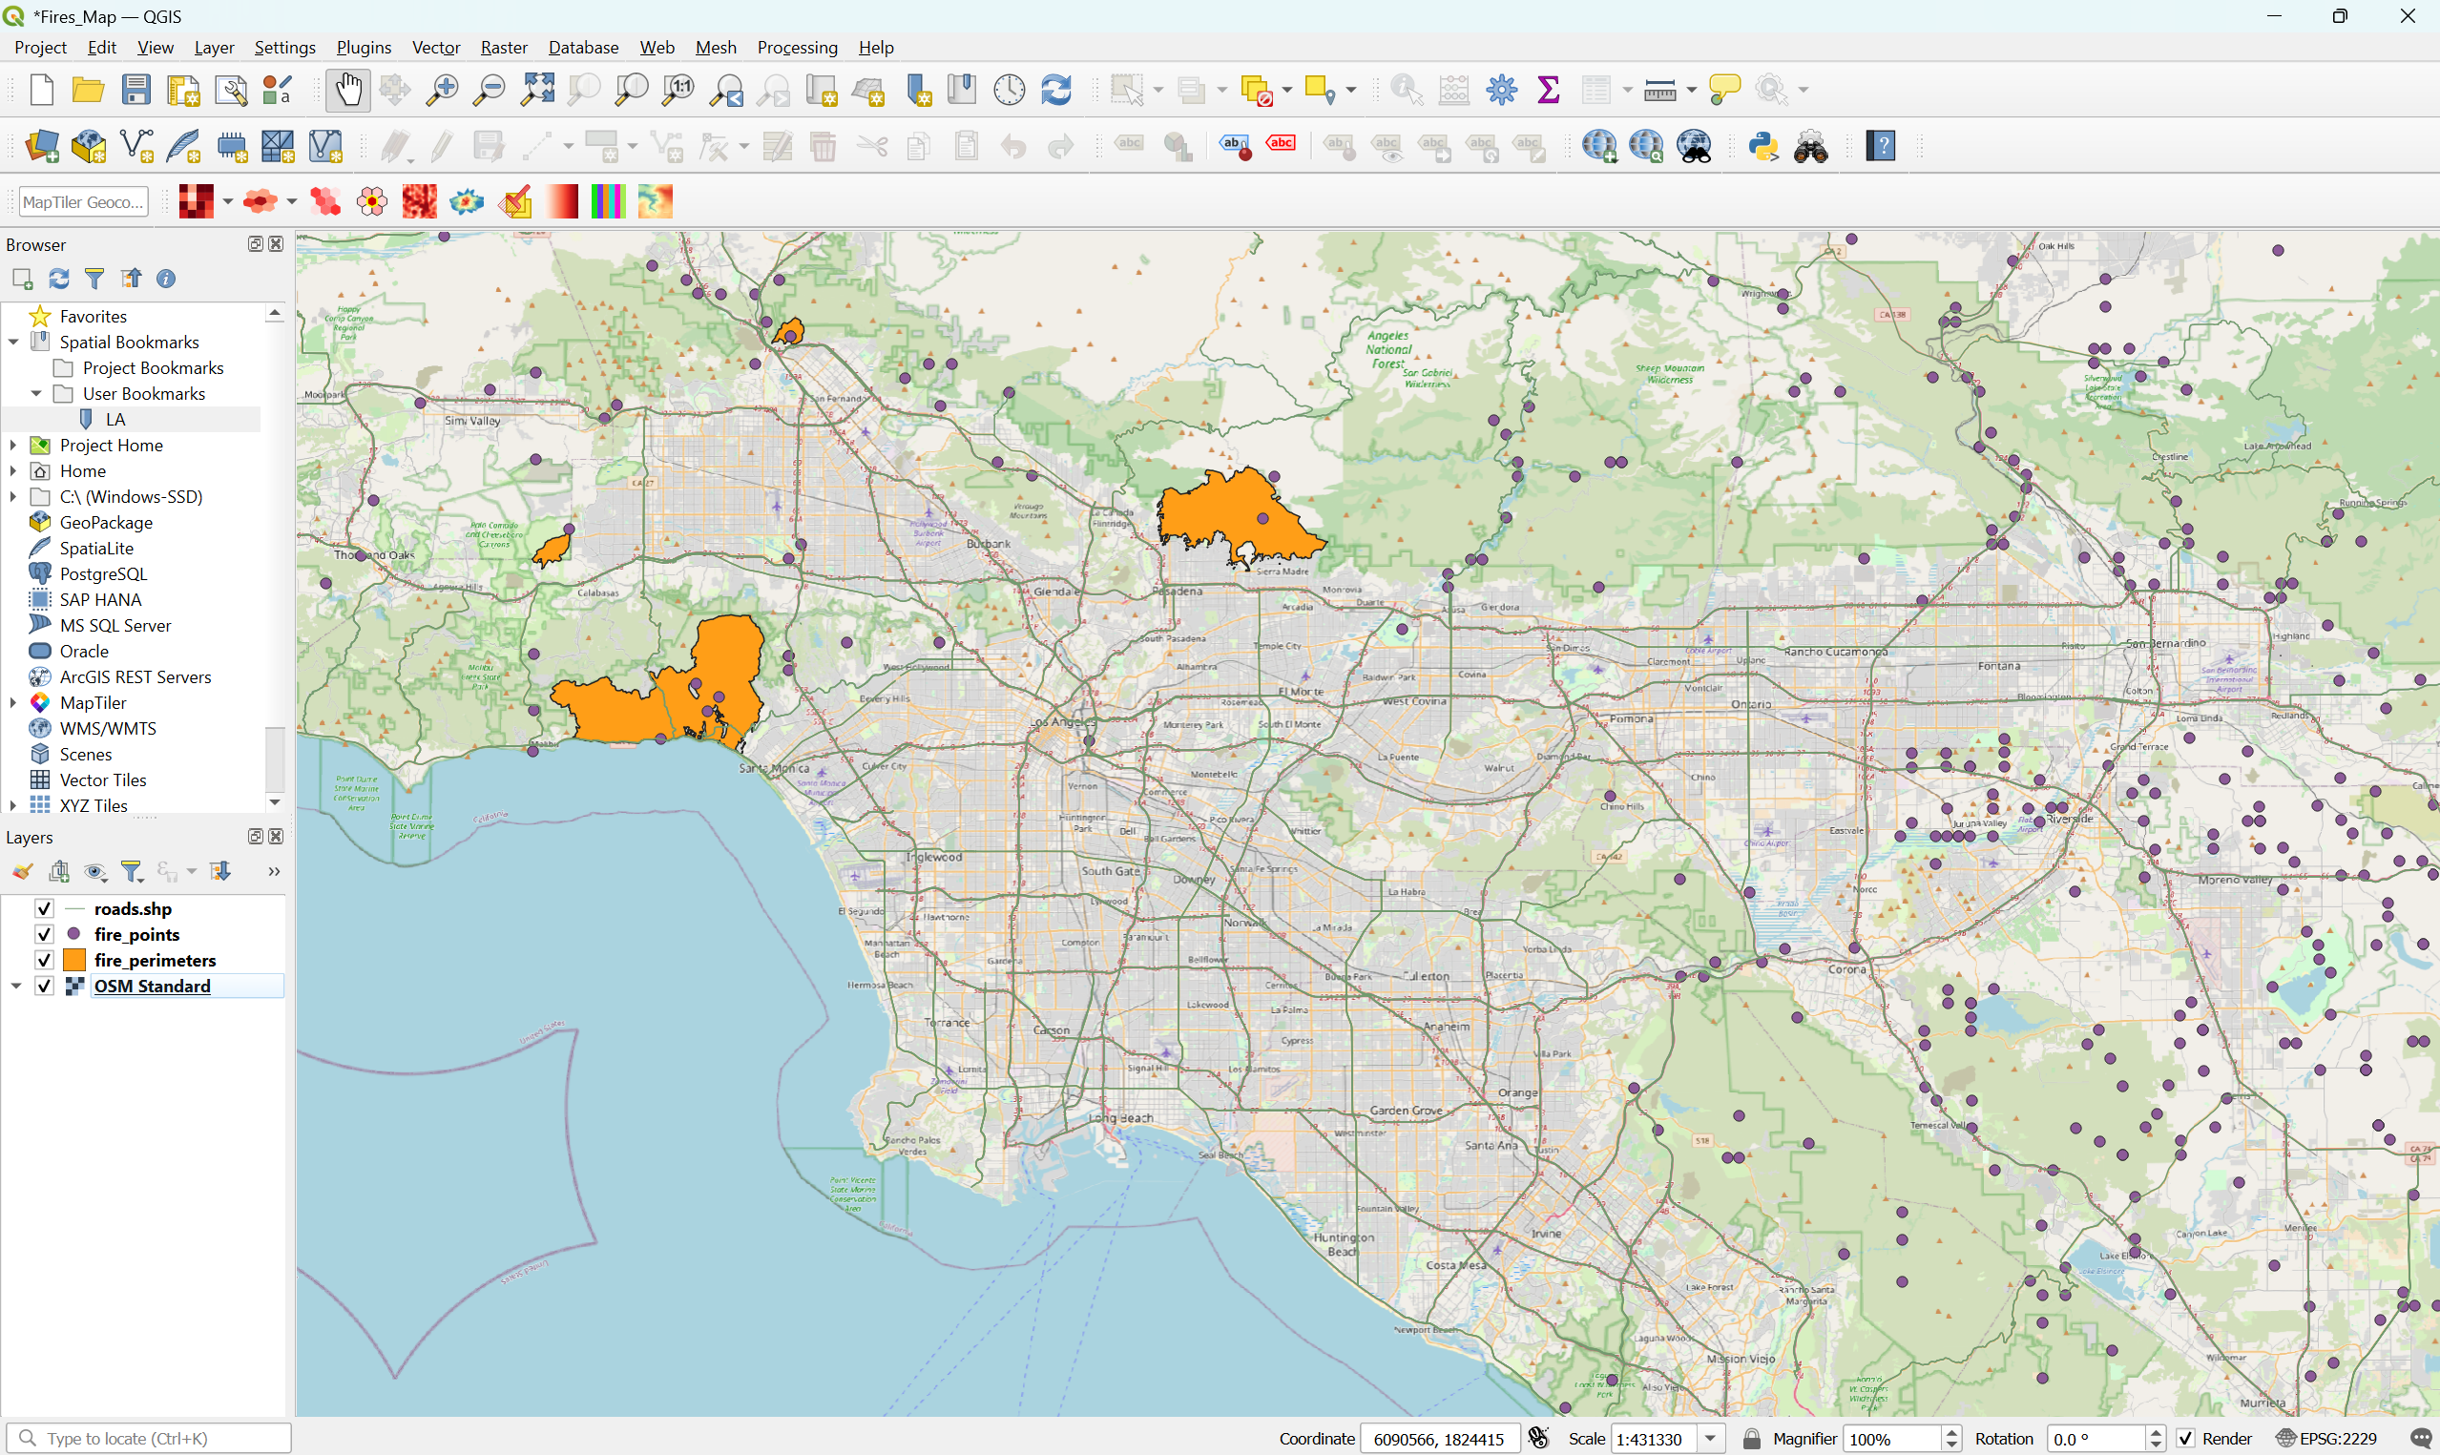Viewport: 2440px width, 1455px height.
Task: Open the Select Features dropdown arrow
Action: pos(1157,91)
